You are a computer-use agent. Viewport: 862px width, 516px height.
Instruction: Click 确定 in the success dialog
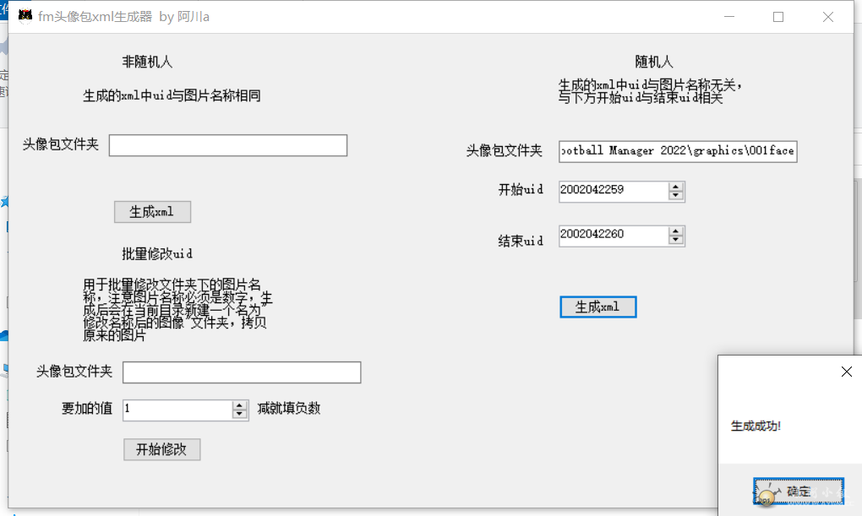point(797,491)
